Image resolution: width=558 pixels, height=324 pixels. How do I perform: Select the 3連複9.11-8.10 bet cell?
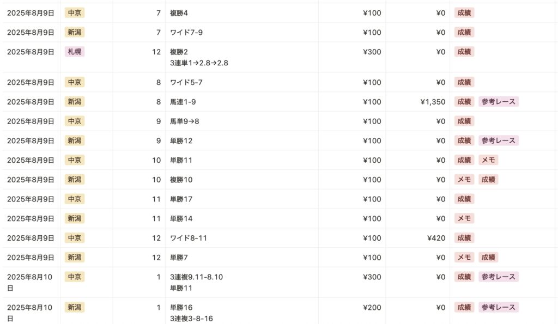click(x=196, y=277)
